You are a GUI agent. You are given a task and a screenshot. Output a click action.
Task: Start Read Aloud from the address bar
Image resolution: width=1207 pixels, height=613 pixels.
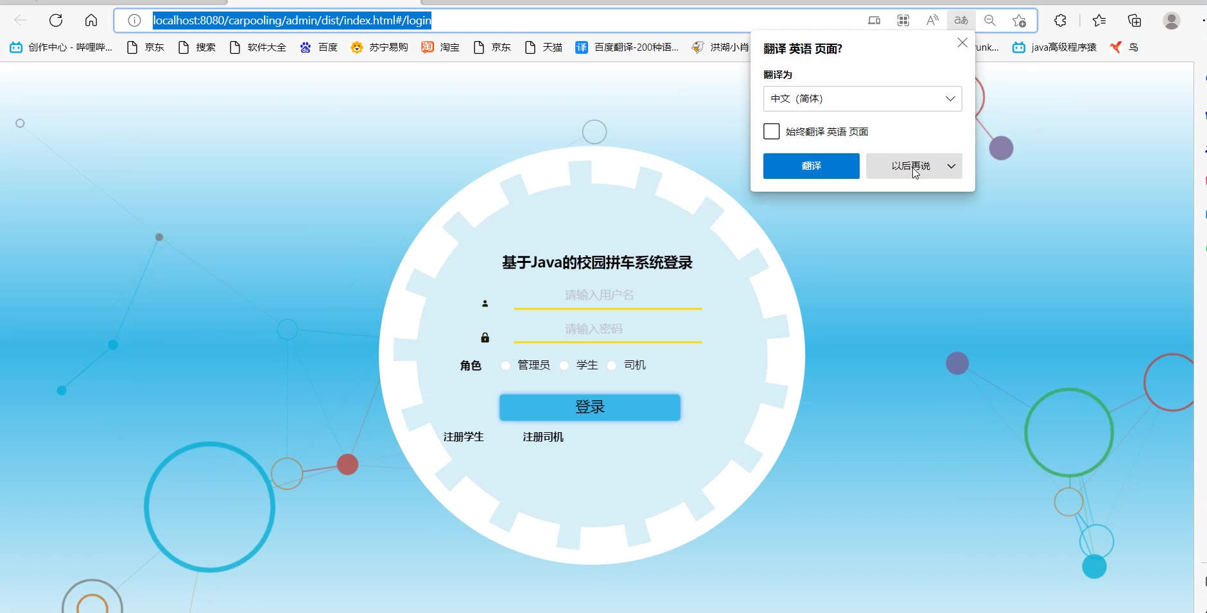click(932, 21)
